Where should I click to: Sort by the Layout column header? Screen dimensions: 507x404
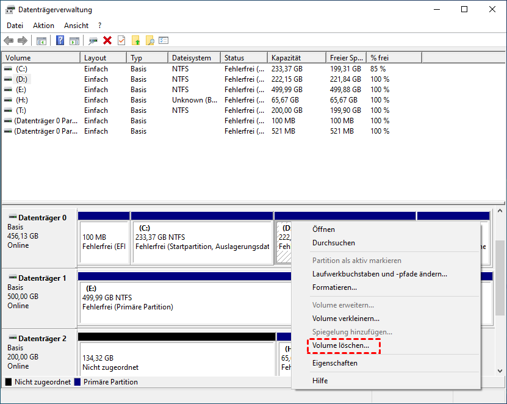click(x=104, y=58)
